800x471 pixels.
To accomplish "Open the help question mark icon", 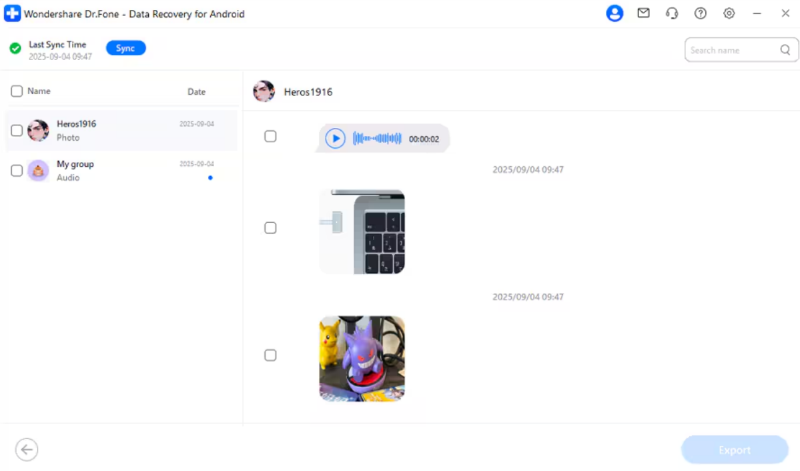I will [701, 13].
